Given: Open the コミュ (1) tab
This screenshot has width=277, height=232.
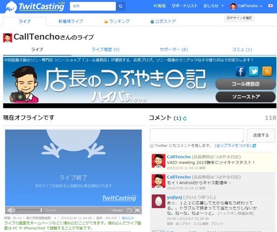Looking at the screenshot, I should pos(242,49).
